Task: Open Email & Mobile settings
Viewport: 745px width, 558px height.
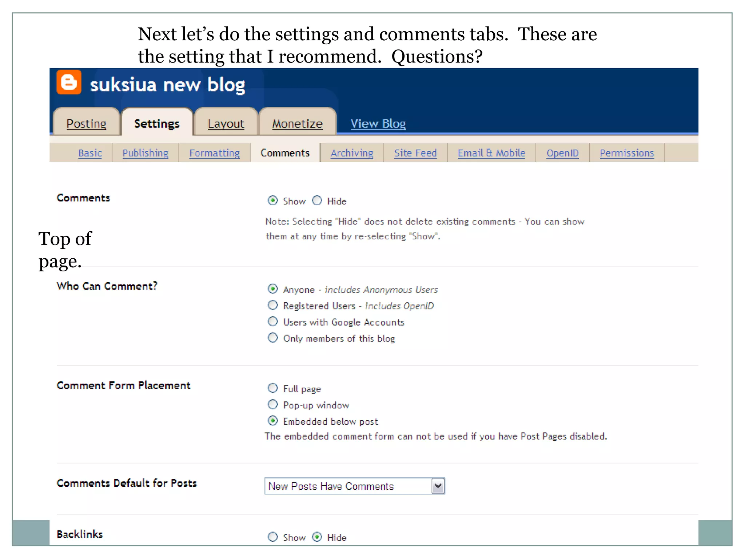Action: [x=491, y=153]
